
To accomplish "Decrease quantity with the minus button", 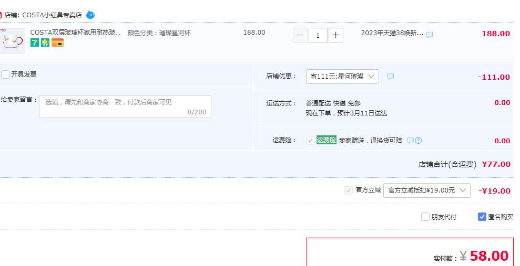I will (300, 35).
